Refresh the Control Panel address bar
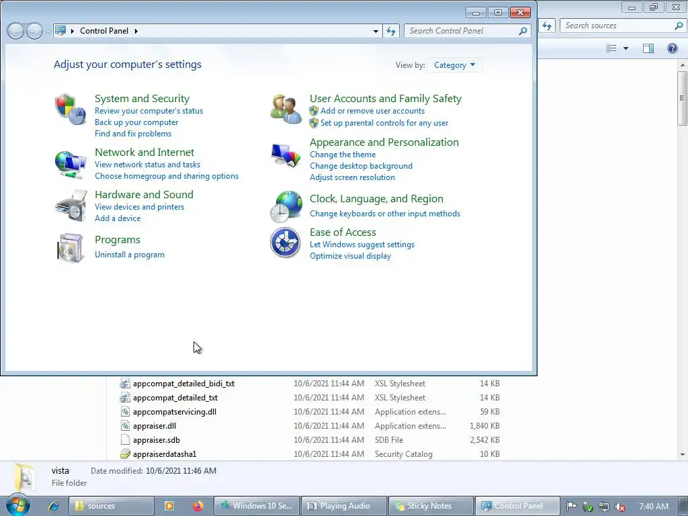This screenshot has height=516, width=688. point(390,31)
